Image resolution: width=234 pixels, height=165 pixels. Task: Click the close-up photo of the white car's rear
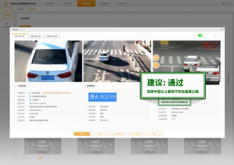(48, 61)
